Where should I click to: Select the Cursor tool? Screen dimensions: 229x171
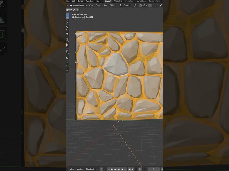point(67,22)
